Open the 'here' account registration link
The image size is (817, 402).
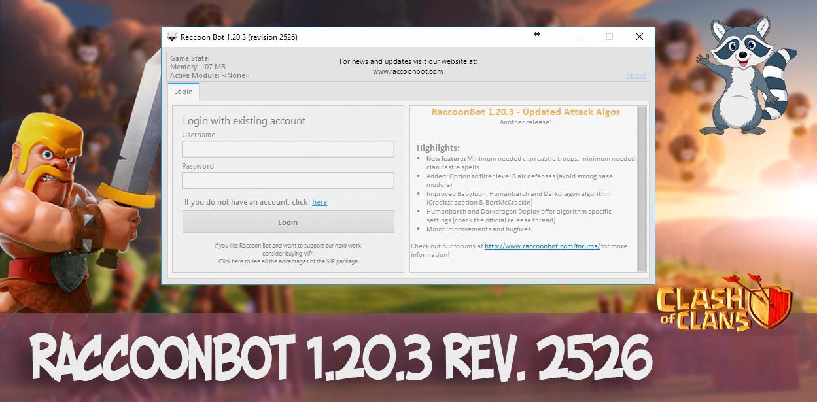[319, 202]
